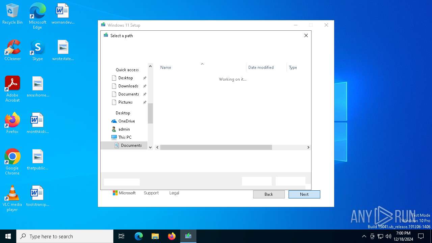The image size is (432, 243).
Task: Click the file list horizontal scrollbar thumb
Action: pos(216,147)
